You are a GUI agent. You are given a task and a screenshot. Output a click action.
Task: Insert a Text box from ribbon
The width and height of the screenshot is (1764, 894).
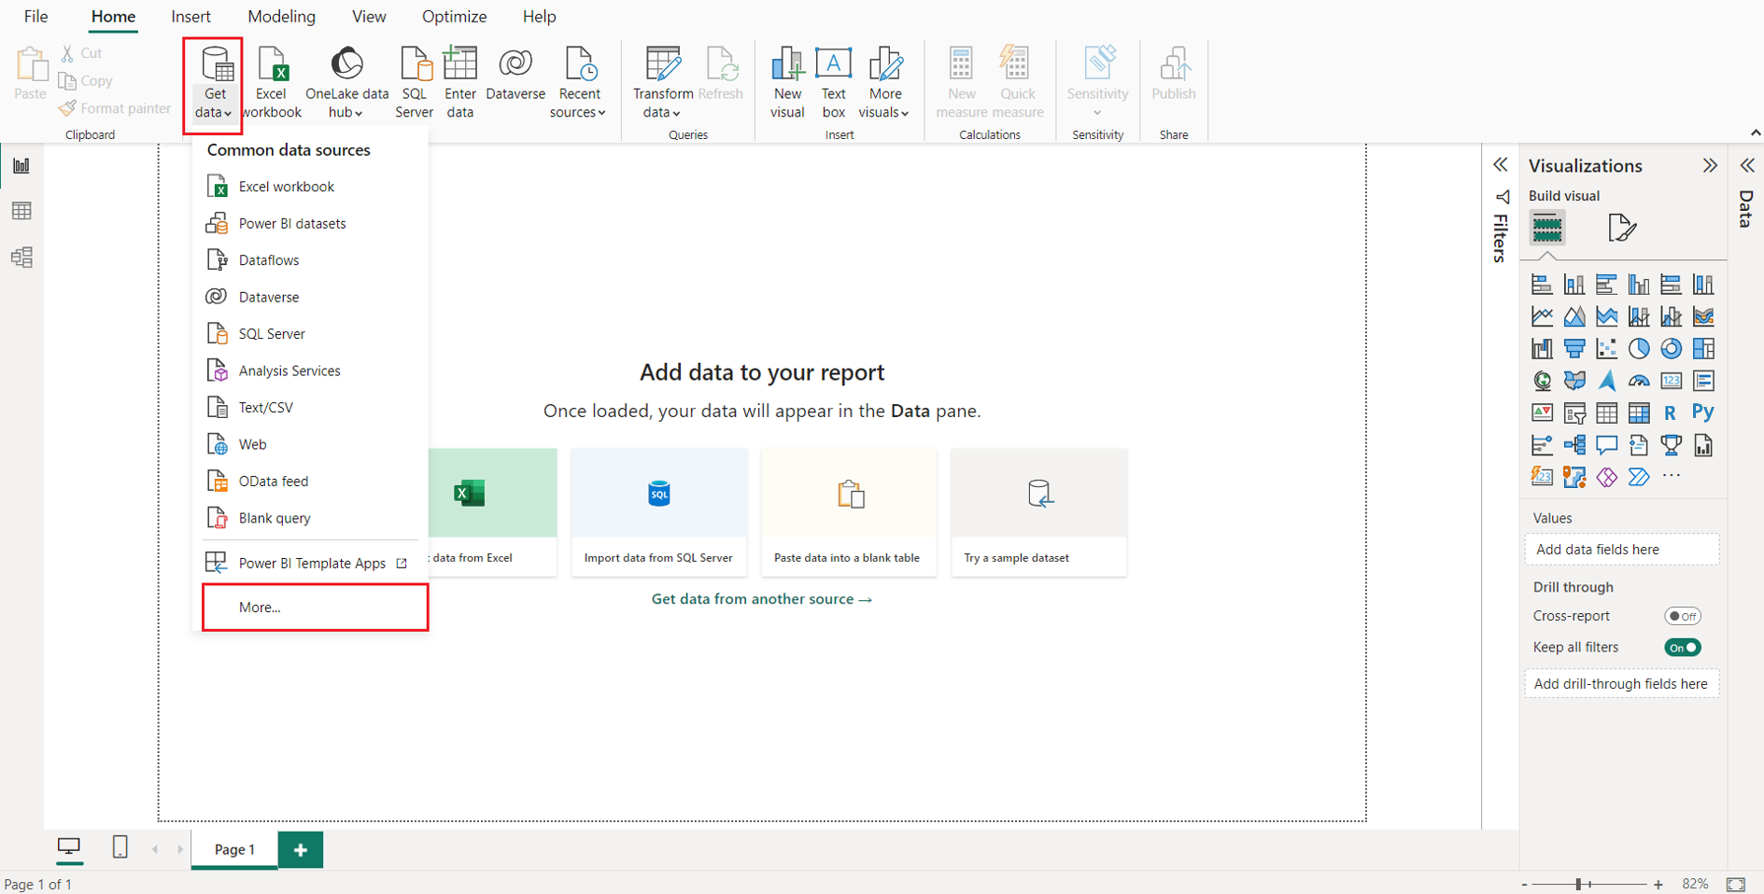click(833, 83)
